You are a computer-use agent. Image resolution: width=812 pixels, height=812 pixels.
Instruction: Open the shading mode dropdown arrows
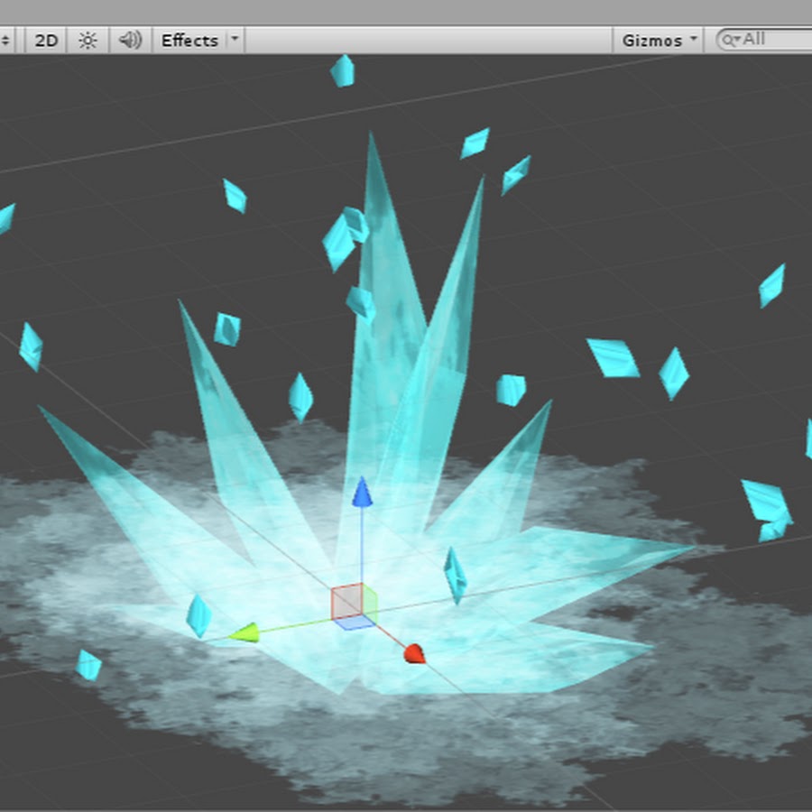6,41
